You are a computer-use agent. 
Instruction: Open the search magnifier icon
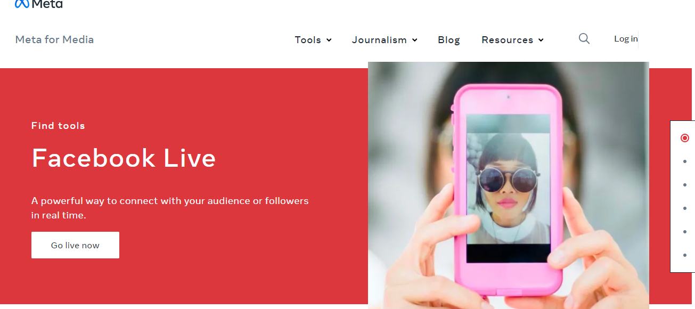584,38
